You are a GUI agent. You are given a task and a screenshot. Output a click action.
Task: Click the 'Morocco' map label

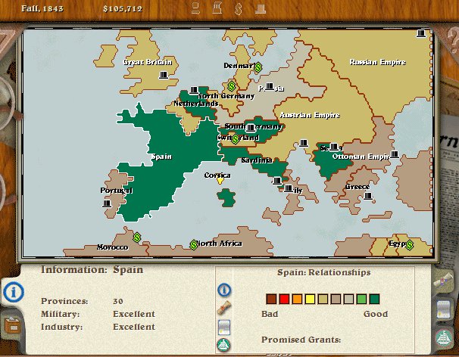coord(113,247)
